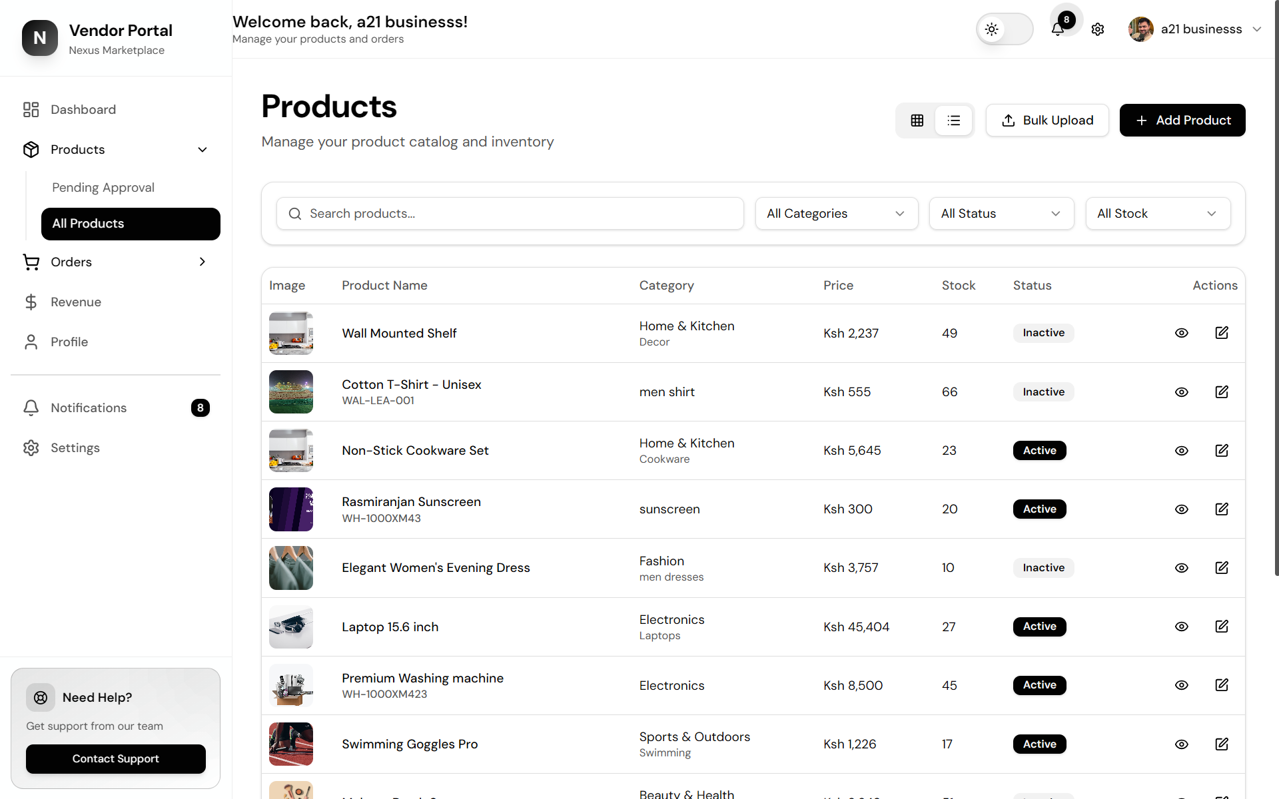Click the Contact Support button

(x=116, y=759)
